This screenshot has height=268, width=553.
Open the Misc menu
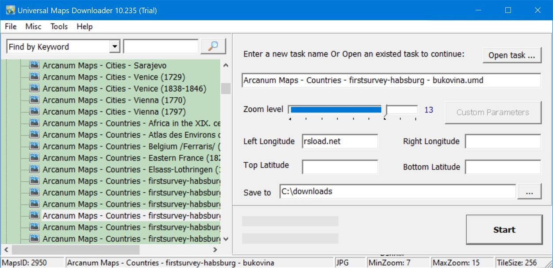pos(33,27)
